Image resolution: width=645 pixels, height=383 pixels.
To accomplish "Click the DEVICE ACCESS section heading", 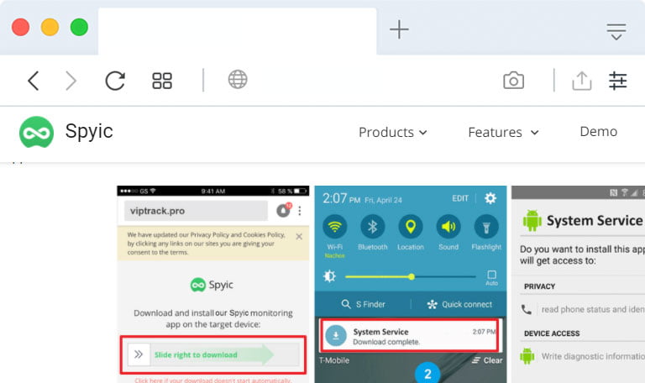I will click(552, 333).
